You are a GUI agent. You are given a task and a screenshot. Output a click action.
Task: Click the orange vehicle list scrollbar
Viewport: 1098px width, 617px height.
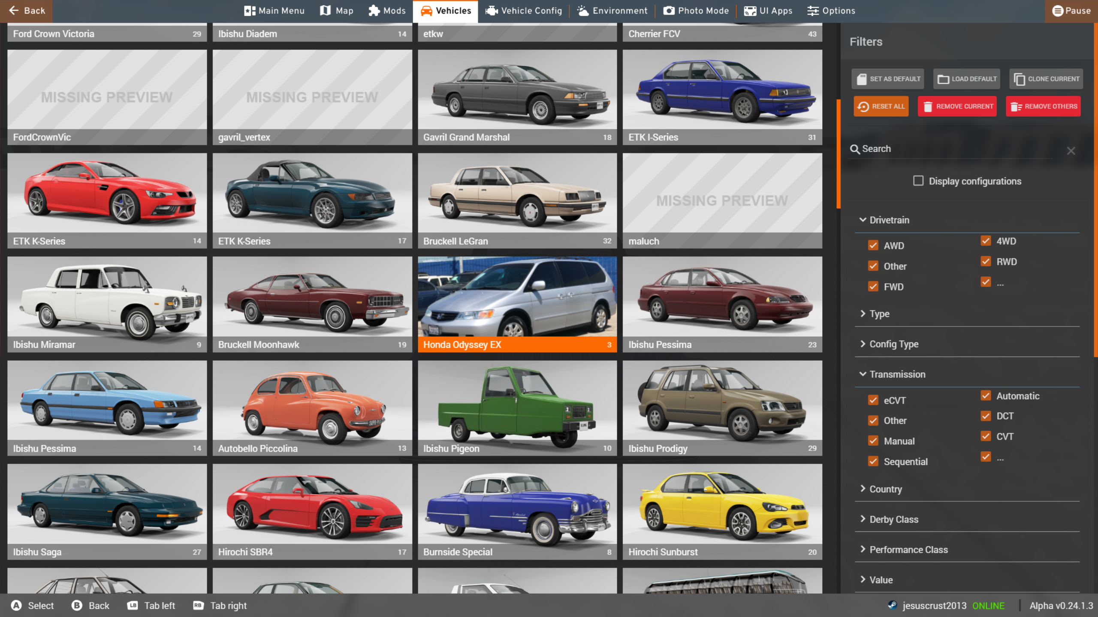[x=838, y=154]
